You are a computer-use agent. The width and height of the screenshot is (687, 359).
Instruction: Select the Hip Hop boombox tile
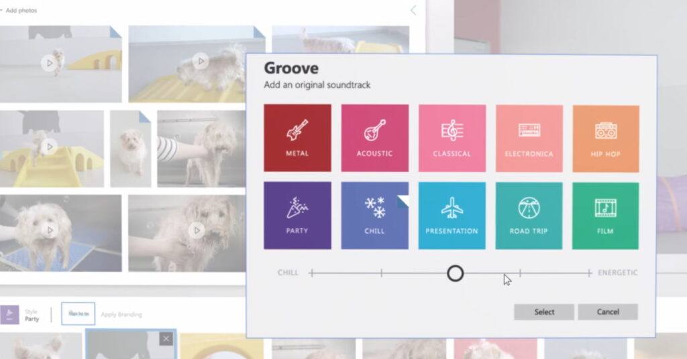[606, 139]
